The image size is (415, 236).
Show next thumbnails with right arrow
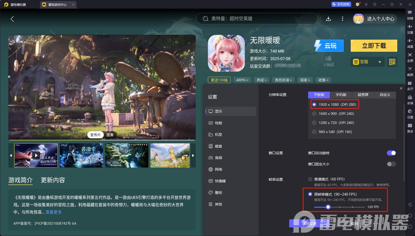(193, 155)
